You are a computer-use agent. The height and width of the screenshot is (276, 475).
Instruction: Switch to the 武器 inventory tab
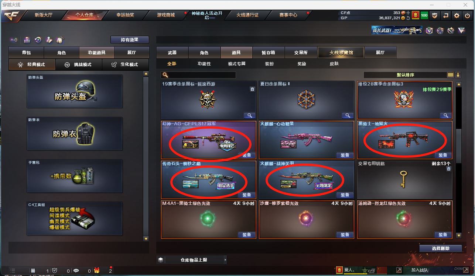pyautogui.click(x=172, y=53)
